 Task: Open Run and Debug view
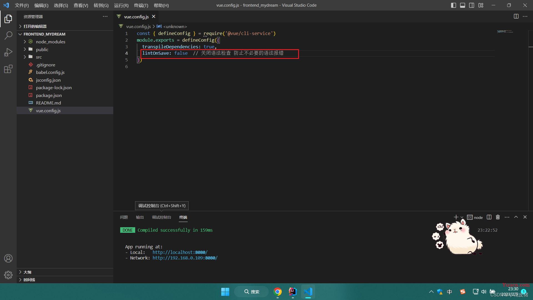click(x=8, y=52)
